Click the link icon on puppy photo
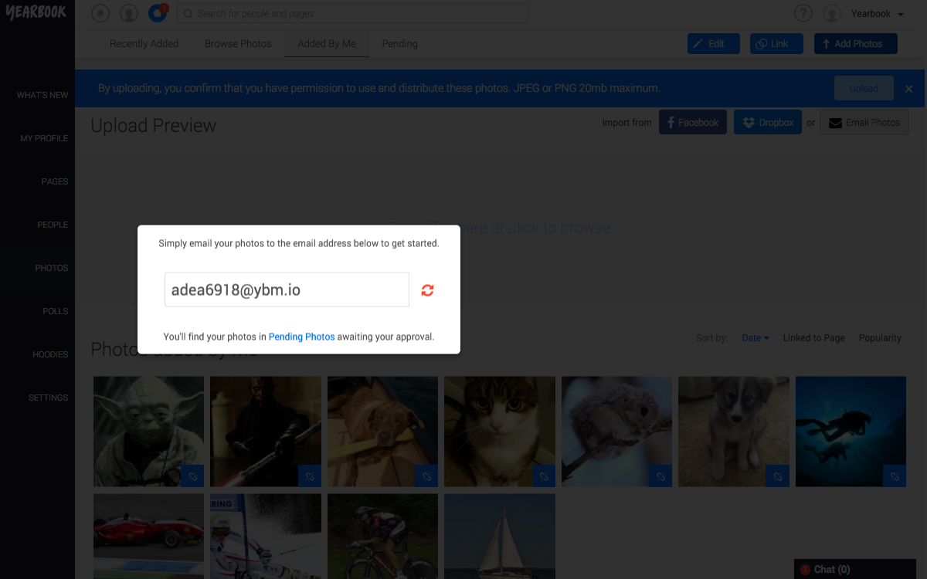The height and width of the screenshot is (579, 927). (778, 476)
